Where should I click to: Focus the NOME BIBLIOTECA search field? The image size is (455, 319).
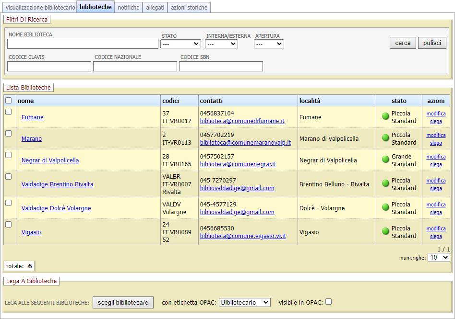(83, 44)
